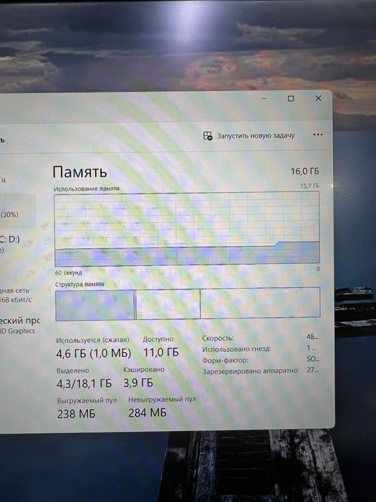The width and height of the screenshot is (376, 502).
Task: Click the 60 секунд axis label
Action: point(69,273)
